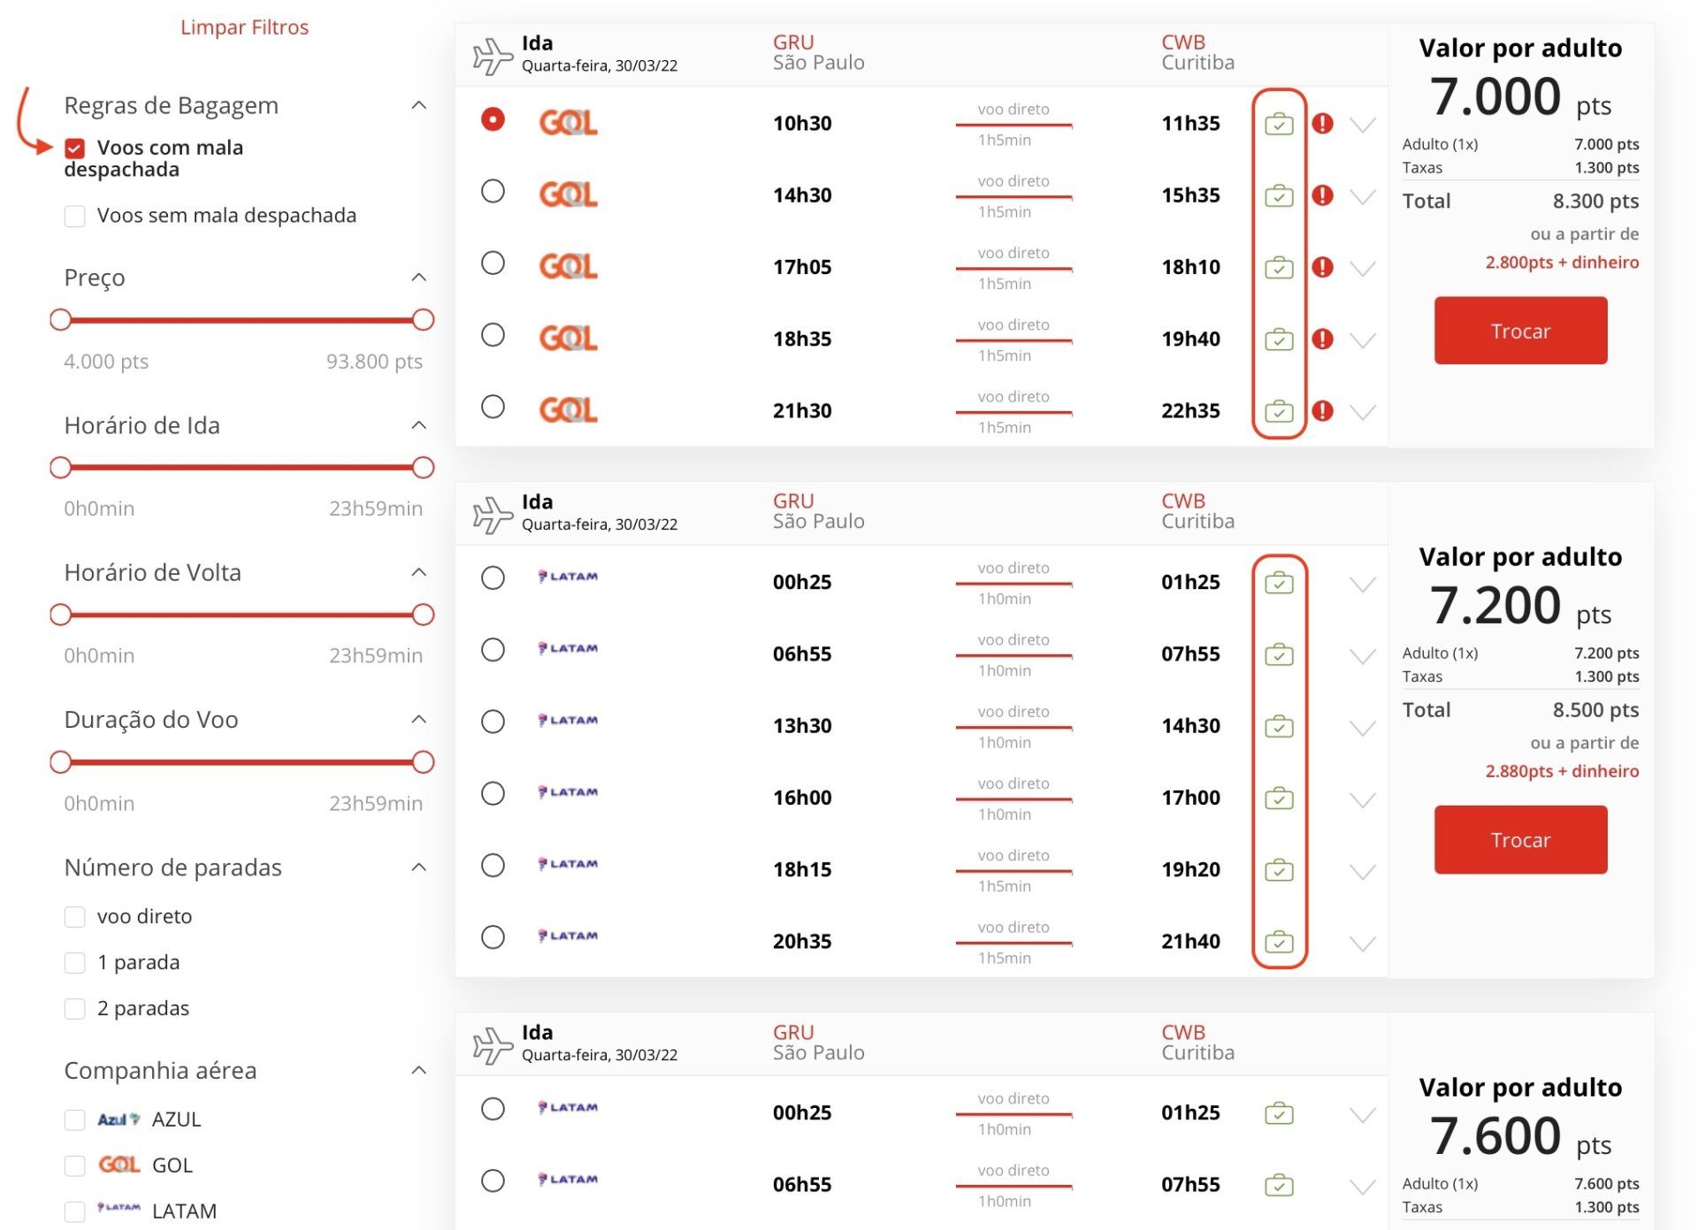The height and width of the screenshot is (1230, 1698).
Task: Collapse the Duração do Voo section
Action: pos(419,720)
